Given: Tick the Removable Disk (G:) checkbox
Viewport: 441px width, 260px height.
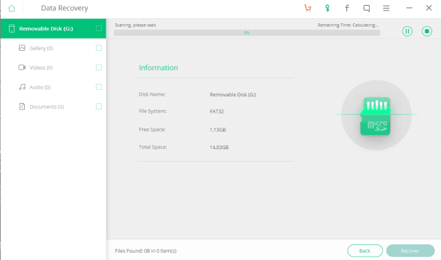Looking at the screenshot, I should click(99, 29).
